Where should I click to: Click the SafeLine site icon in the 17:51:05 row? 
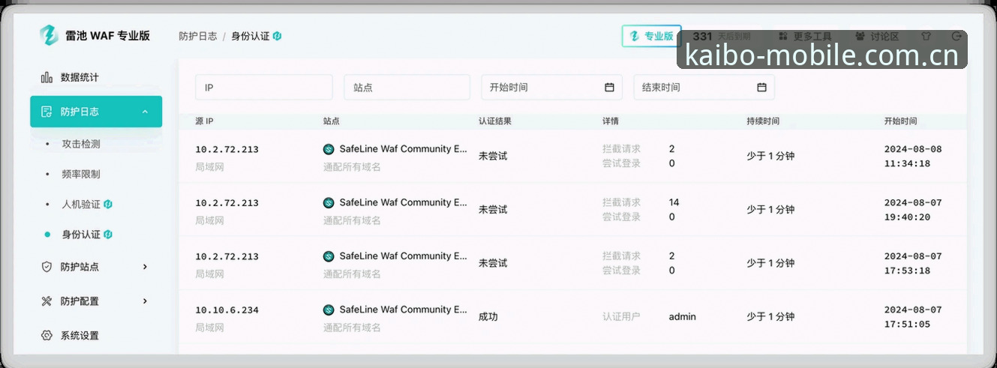tap(329, 310)
